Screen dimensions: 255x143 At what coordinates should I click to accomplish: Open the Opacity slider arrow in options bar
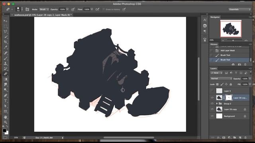(67, 10)
